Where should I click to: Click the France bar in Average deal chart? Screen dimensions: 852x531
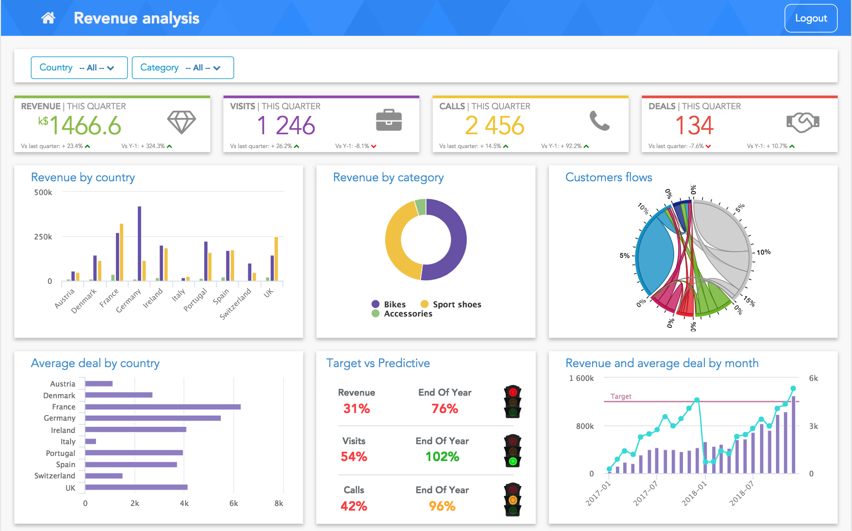(x=163, y=407)
